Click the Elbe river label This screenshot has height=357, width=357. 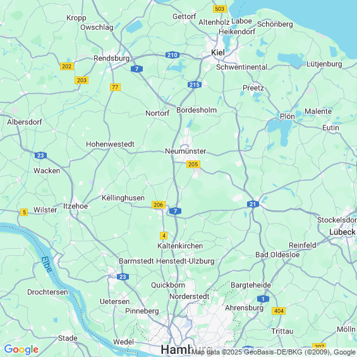click(x=47, y=264)
